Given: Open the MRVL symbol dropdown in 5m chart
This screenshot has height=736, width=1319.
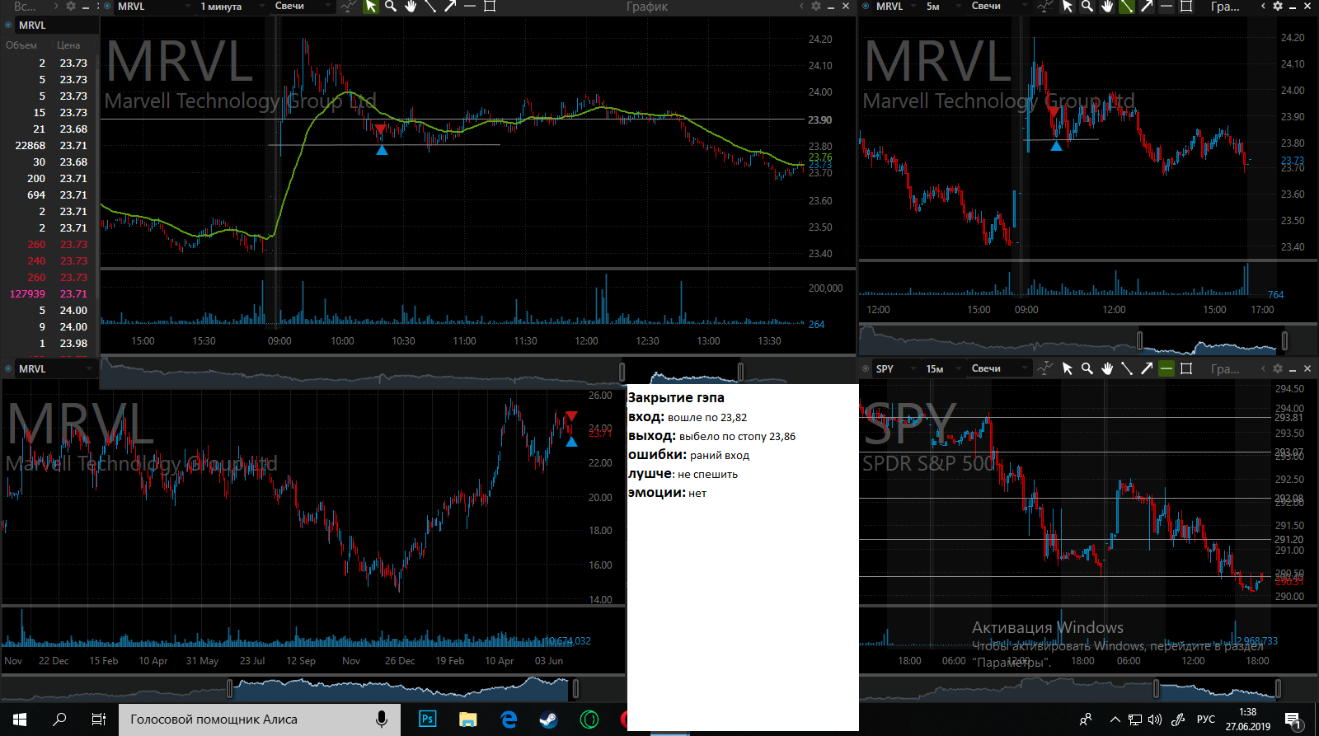Looking at the screenshot, I should [895, 7].
